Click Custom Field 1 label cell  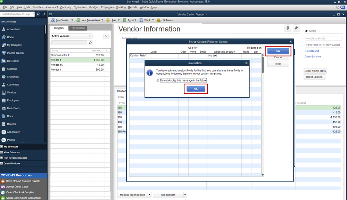coord(154,56)
